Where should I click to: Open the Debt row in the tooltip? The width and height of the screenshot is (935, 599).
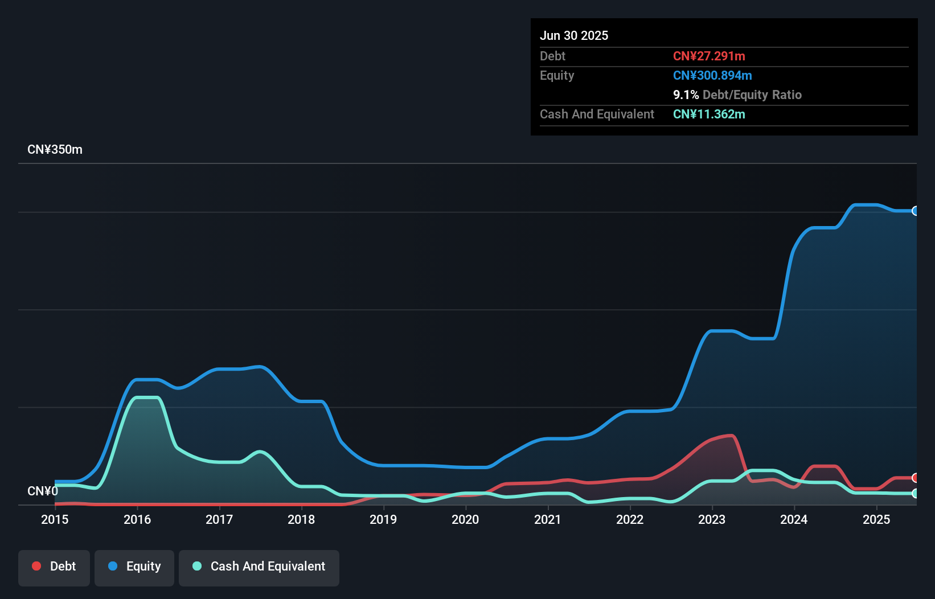point(723,56)
